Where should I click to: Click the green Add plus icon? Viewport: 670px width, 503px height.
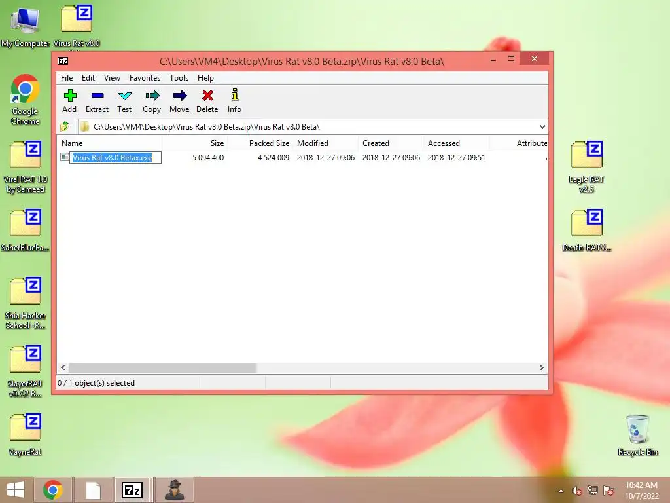pyautogui.click(x=69, y=96)
